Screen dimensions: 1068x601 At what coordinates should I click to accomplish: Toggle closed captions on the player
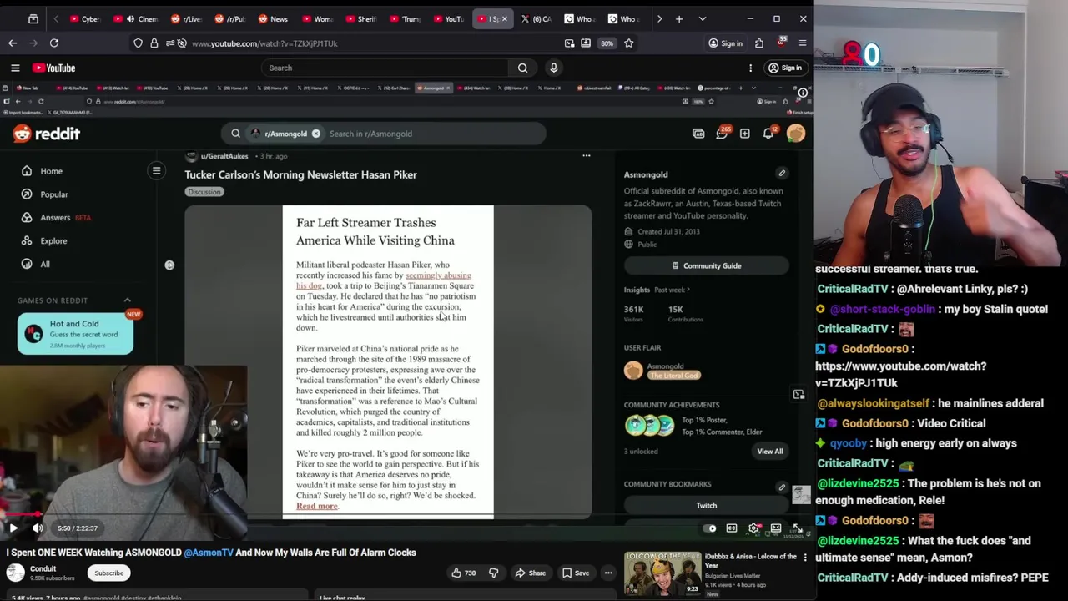coord(732,528)
